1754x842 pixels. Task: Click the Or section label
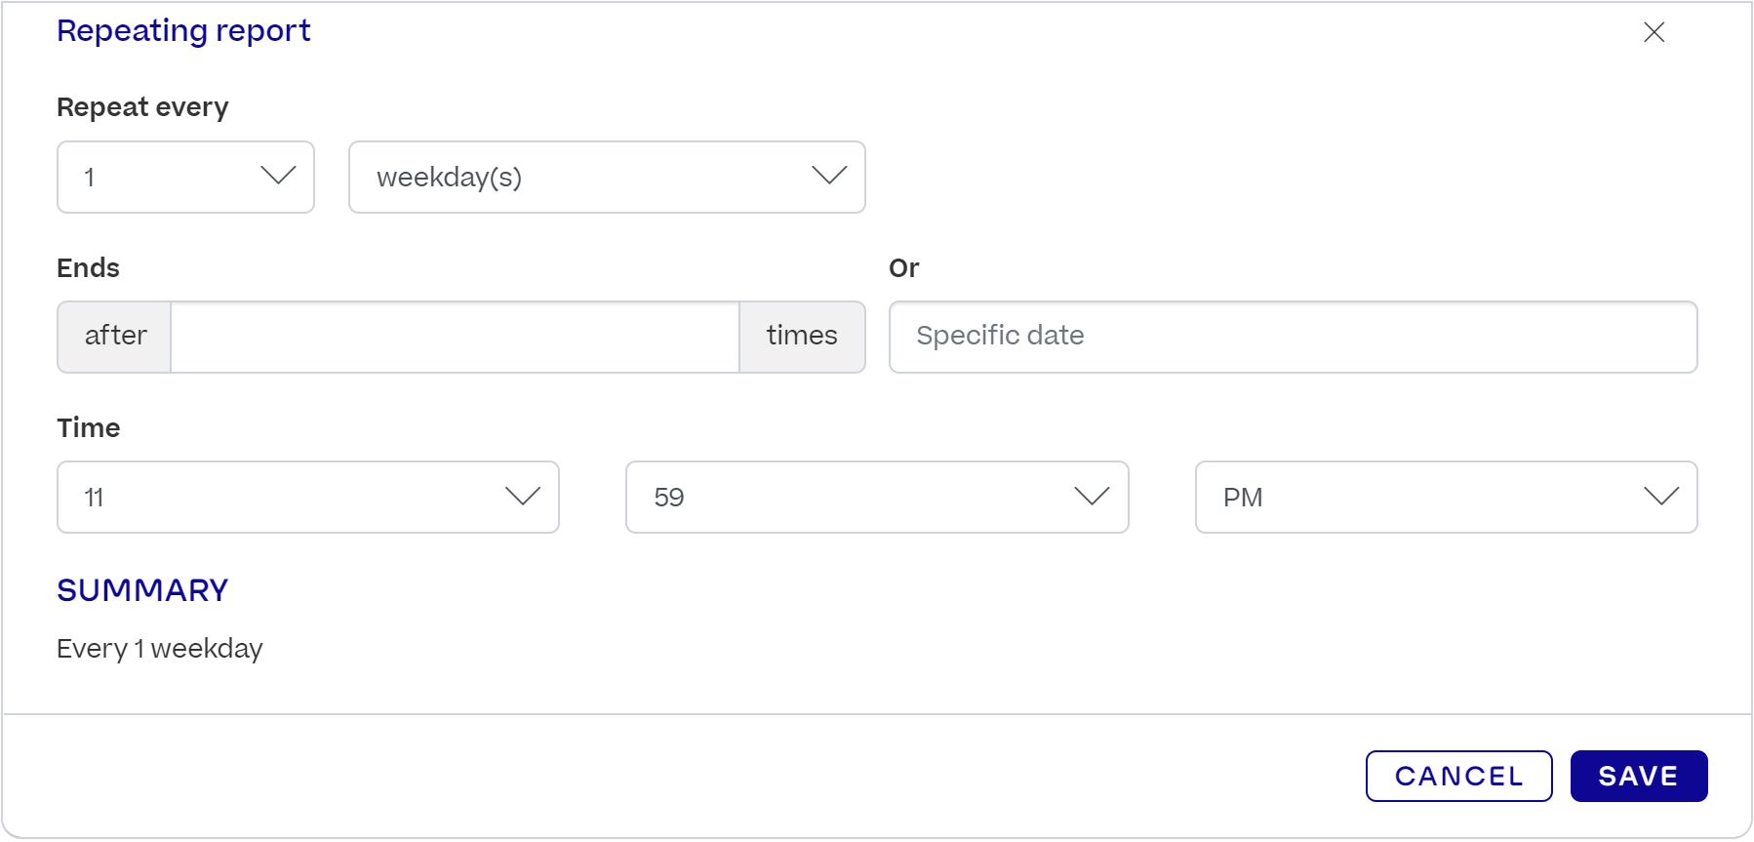[x=904, y=267]
